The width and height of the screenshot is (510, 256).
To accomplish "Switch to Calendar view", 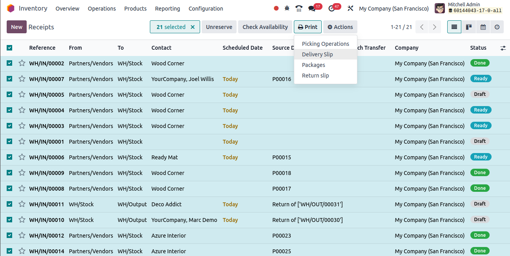I will [x=483, y=27].
